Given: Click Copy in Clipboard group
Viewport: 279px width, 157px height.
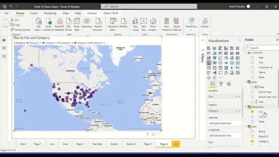Looking at the screenshot, I should [x=15, y=25].
